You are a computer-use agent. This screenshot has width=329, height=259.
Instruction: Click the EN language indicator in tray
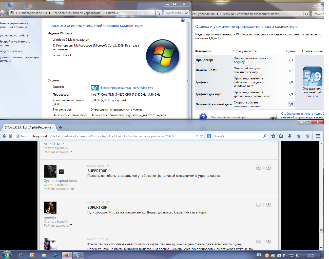[259, 255]
